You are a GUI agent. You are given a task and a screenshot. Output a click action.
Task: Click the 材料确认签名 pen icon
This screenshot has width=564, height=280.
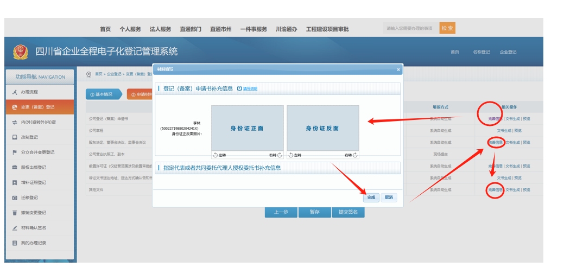click(x=15, y=228)
